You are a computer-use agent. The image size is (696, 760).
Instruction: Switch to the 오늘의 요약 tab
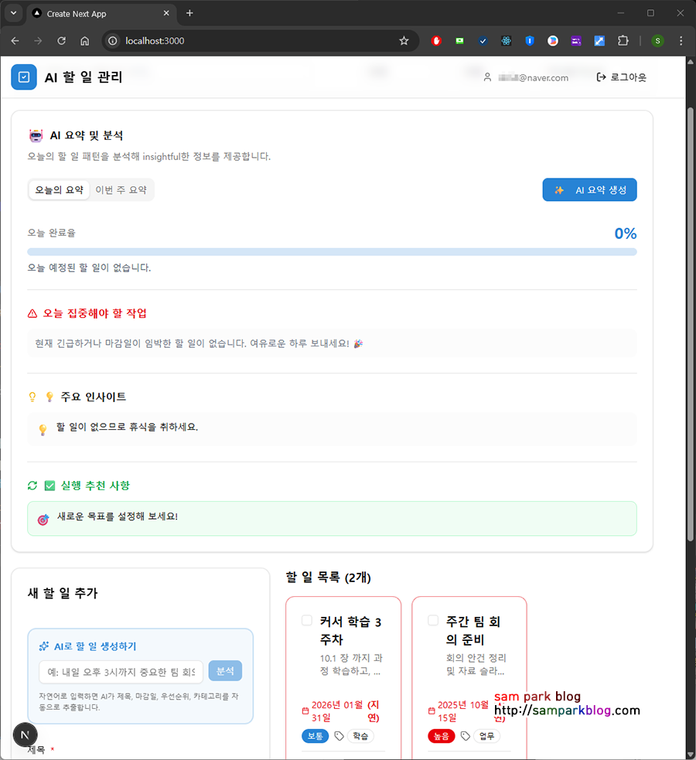[59, 190]
